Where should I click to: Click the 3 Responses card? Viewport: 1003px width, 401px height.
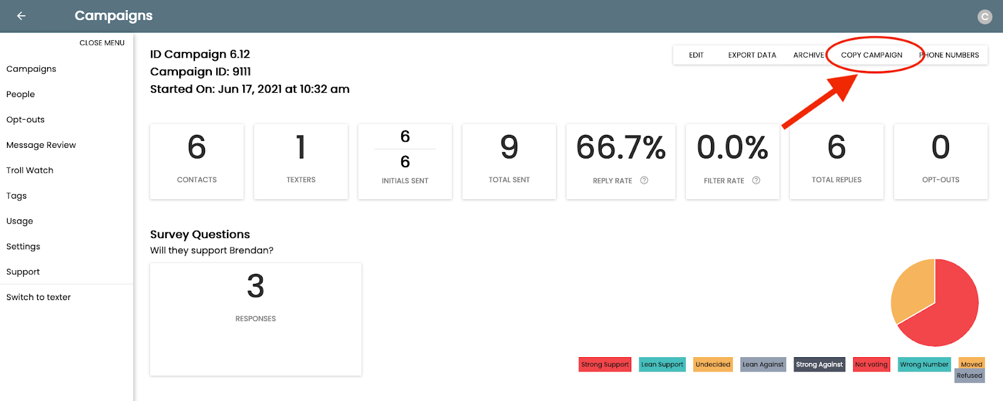click(256, 320)
